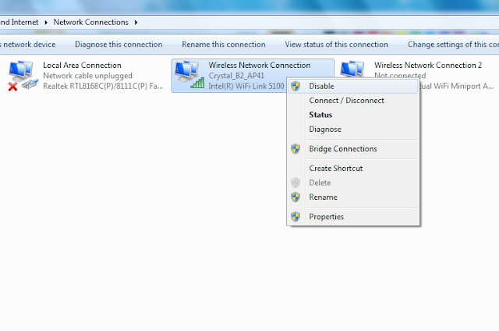This screenshot has width=499, height=331.
Task: Select Create Shortcut menu entry
Action: pos(353,168)
